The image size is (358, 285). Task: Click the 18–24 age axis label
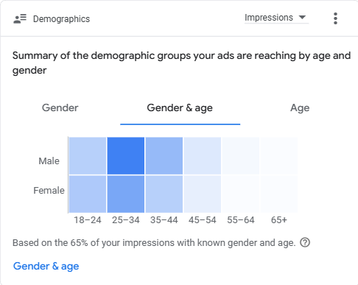tap(88, 220)
